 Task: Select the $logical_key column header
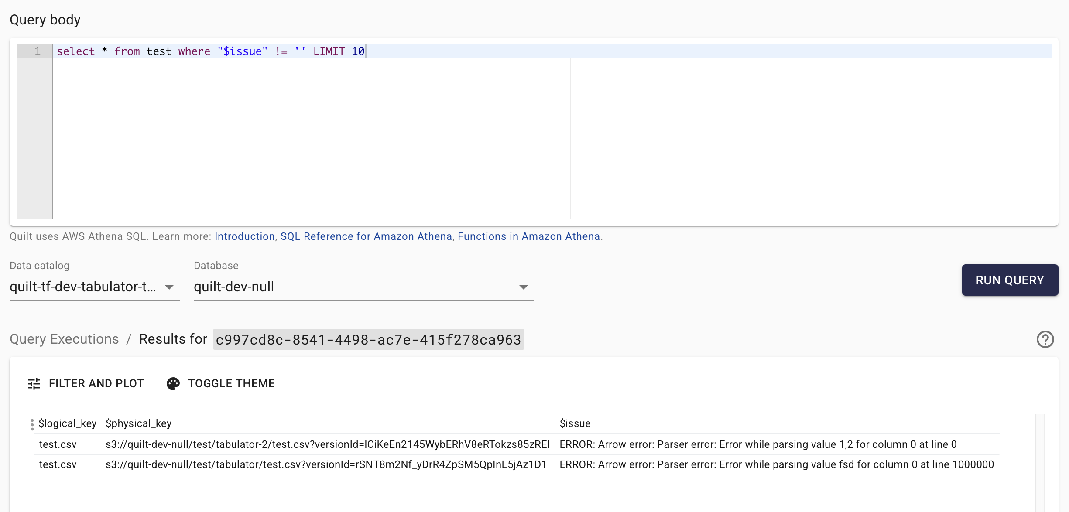pos(67,423)
